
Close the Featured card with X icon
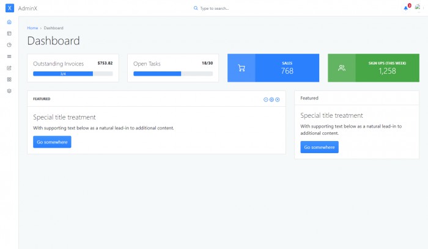click(x=278, y=99)
